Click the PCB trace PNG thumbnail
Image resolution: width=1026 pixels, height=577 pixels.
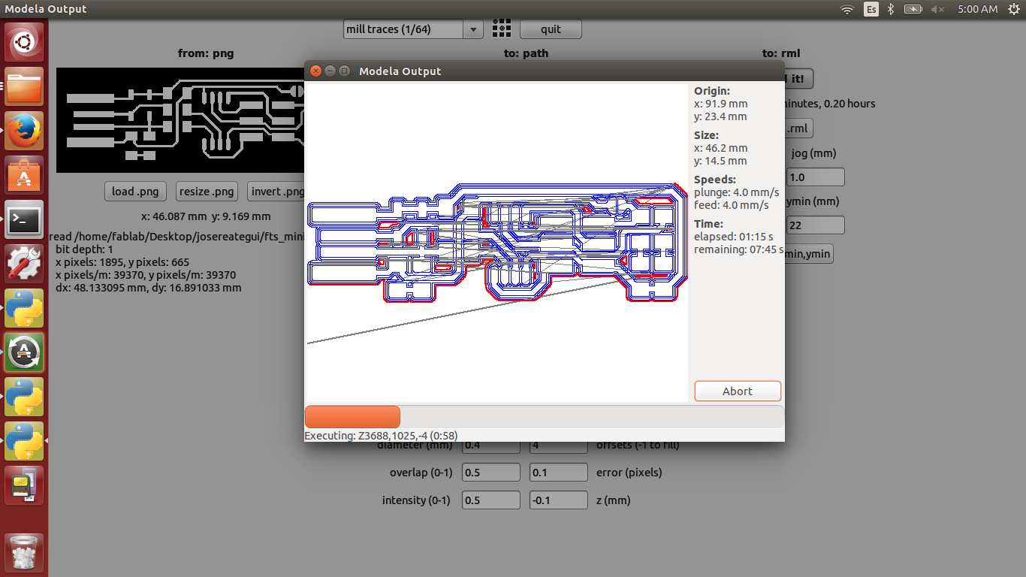(180, 120)
